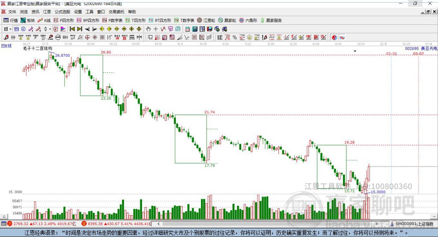
Task: Open the P四方形 tool
Action: coord(64,21)
